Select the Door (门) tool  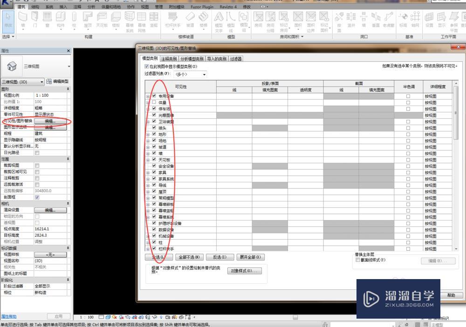click(x=35, y=19)
